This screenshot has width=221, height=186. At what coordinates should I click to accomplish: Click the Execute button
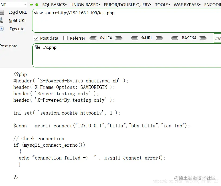point(17,29)
